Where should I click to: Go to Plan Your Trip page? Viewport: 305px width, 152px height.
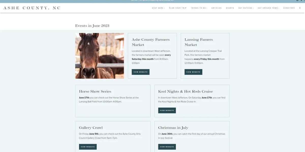178,8
